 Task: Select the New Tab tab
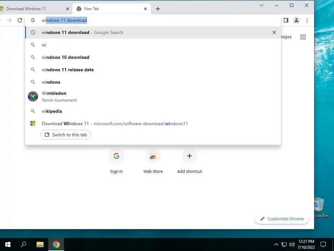(x=112, y=9)
